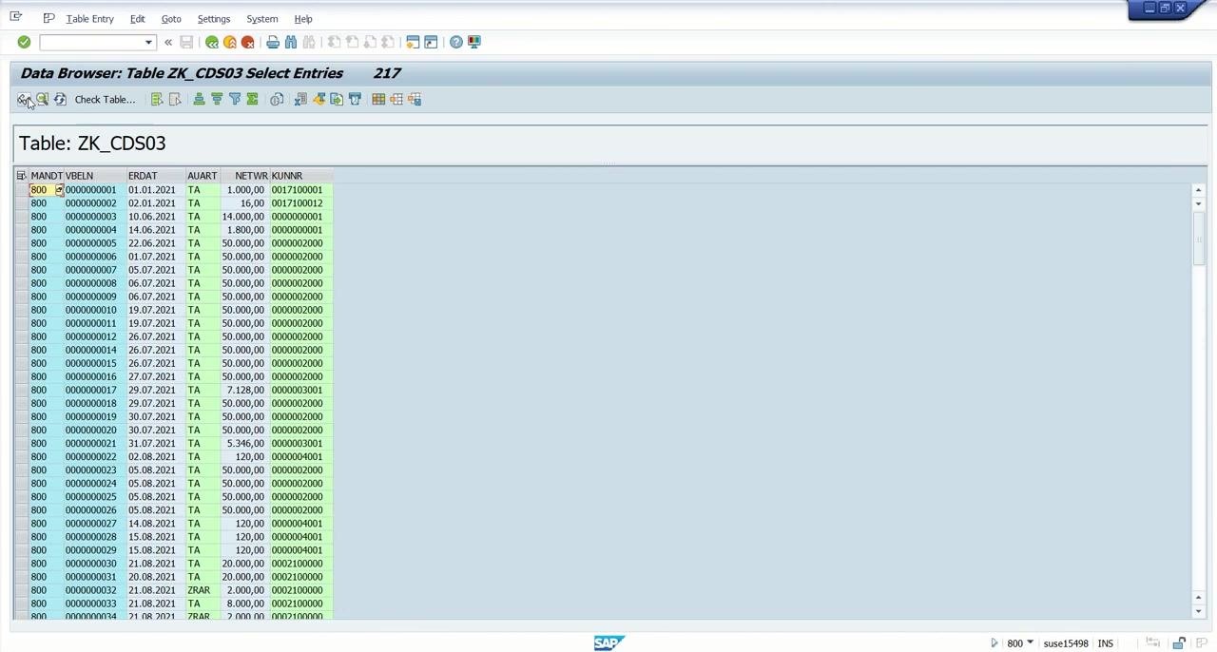The width and height of the screenshot is (1217, 652).
Task: Click the Check Table... button
Action: point(105,99)
